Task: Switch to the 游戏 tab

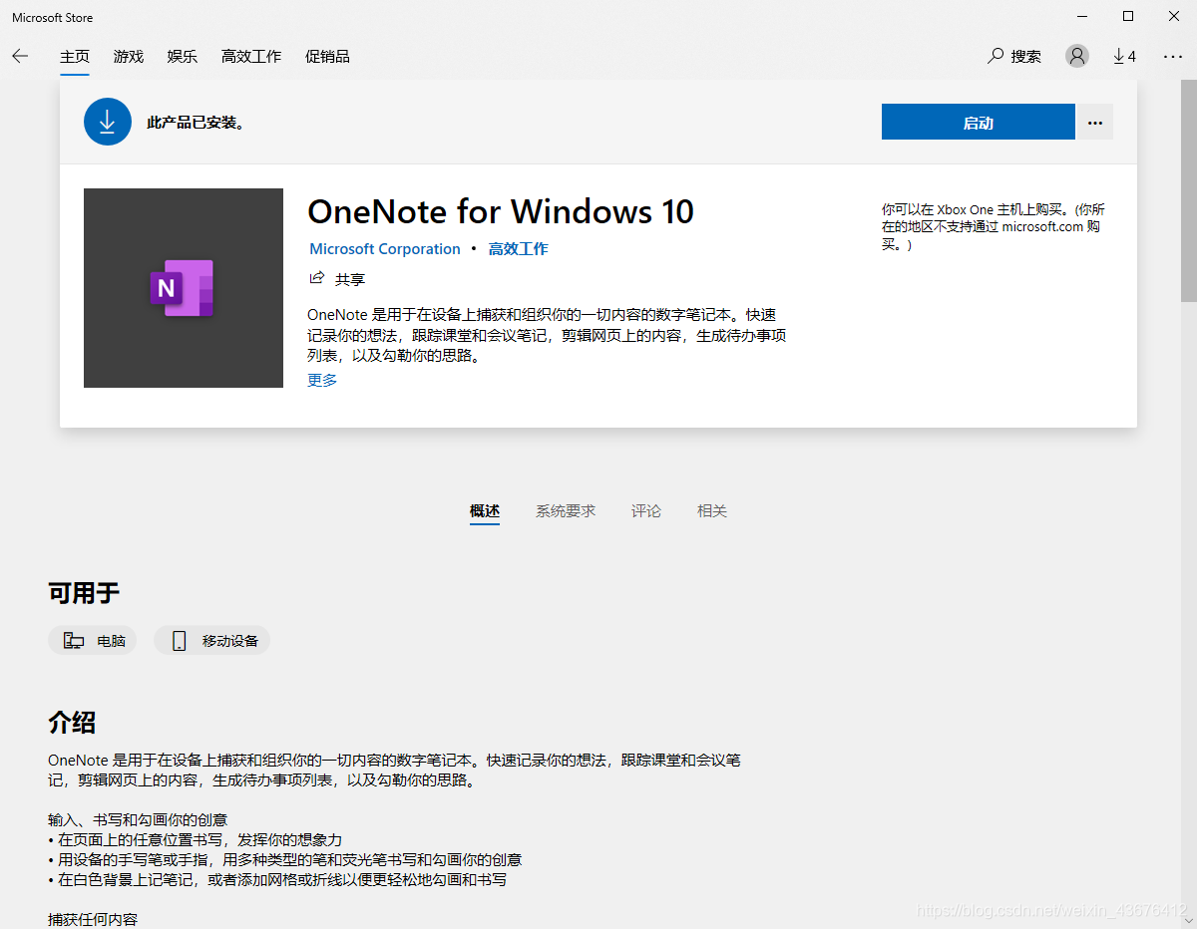Action: 129,56
